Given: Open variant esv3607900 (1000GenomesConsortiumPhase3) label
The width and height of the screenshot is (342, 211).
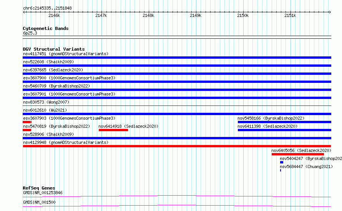Looking at the screenshot, I should (x=69, y=78).
